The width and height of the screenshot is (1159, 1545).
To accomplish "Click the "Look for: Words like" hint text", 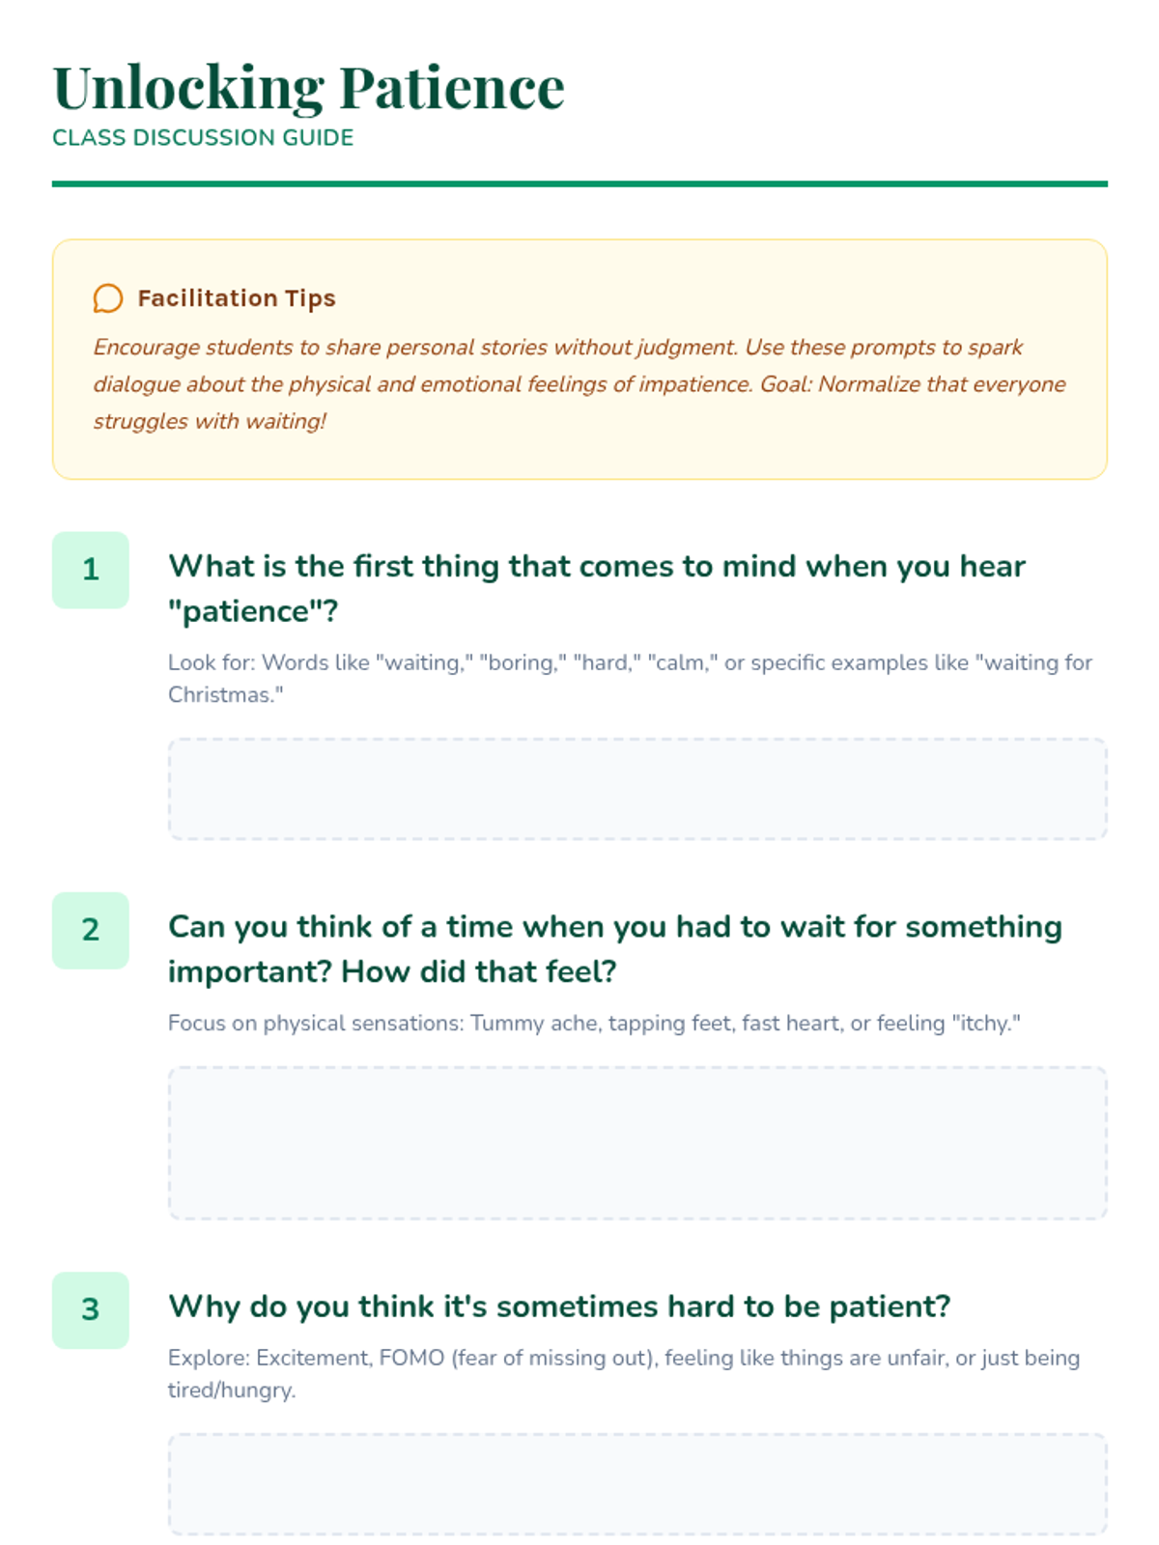I will click(630, 678).
